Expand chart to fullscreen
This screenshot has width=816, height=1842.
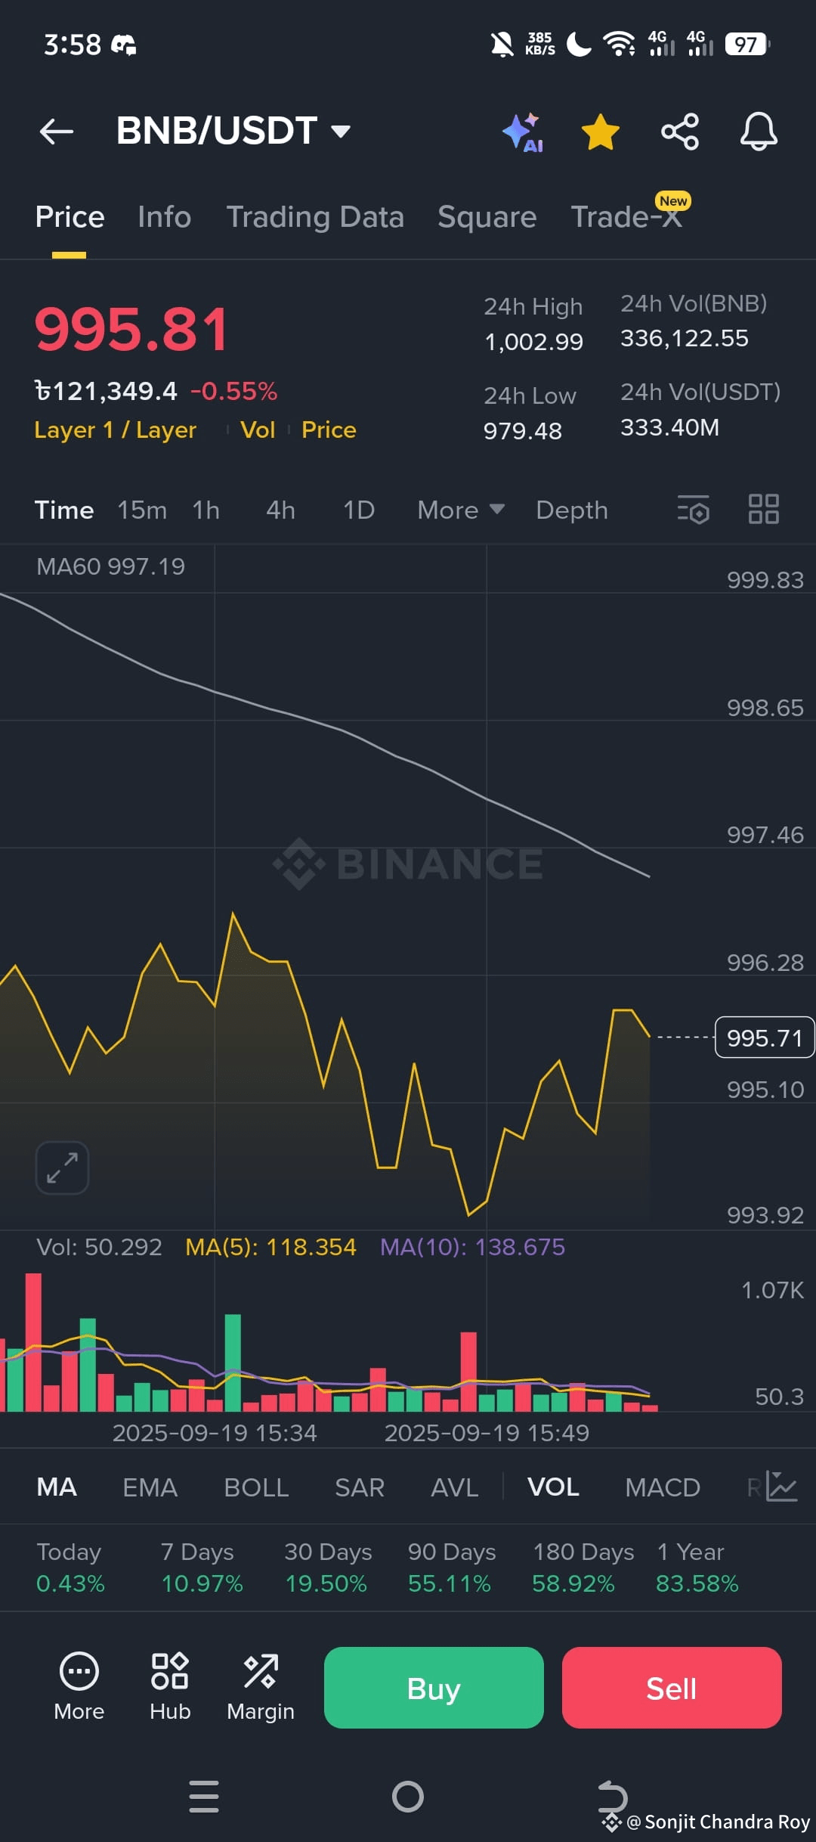(62, 1168)
